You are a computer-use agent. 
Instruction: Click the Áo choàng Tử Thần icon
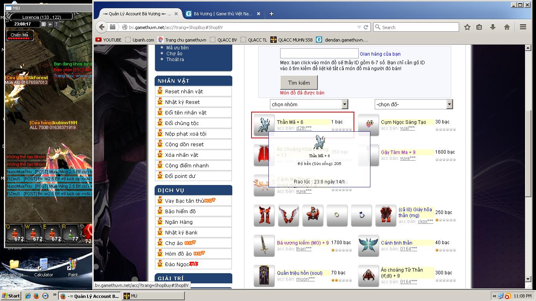click(368, 276)
